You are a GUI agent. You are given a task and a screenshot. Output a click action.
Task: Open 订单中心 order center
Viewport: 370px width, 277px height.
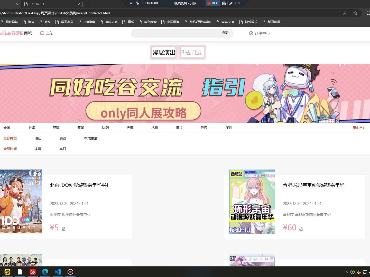260,33
